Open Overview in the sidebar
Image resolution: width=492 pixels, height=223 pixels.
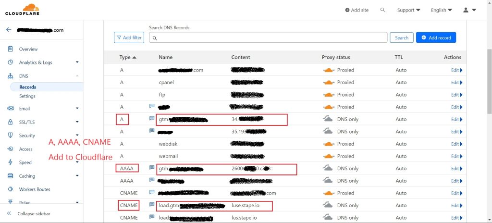(28, 49)
